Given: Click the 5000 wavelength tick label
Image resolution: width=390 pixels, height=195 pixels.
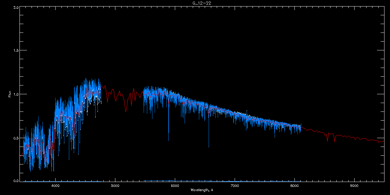Looking at the screenshot, I should (115, 186).
